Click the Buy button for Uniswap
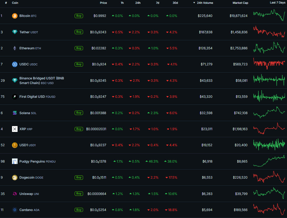Screen dimensions: 287x218 tap(79, 193)
